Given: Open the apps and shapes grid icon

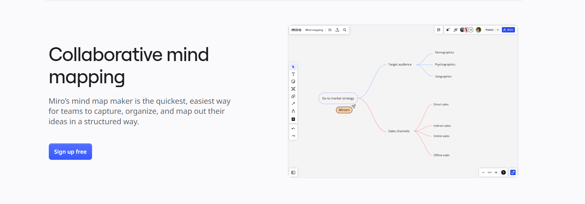Looking at the screenshot, I should 439,30.
